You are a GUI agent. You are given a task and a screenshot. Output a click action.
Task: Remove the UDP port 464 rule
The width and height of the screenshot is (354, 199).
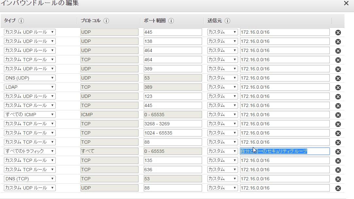[x=338, y=51]
